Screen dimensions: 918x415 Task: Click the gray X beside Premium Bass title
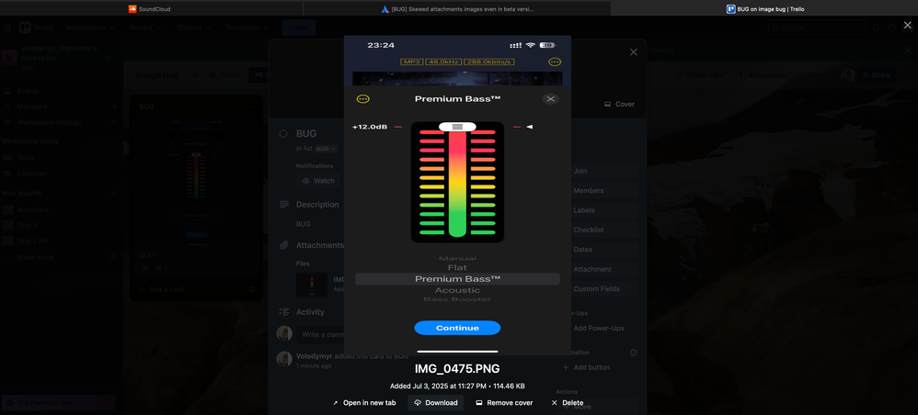tap(550, 99)
